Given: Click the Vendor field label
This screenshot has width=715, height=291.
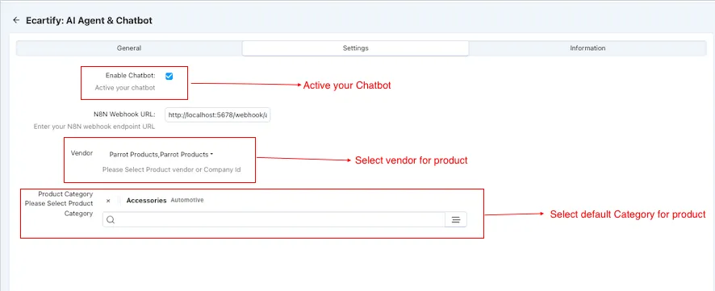Looking at the screenshot, I should coord(82,153).
